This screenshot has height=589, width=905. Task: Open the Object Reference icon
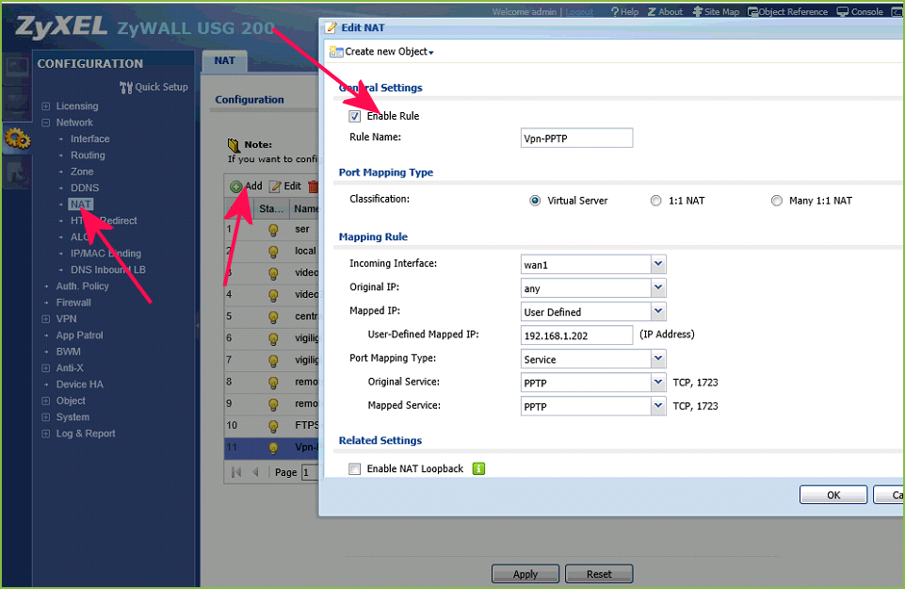click(x=752, y=11)
